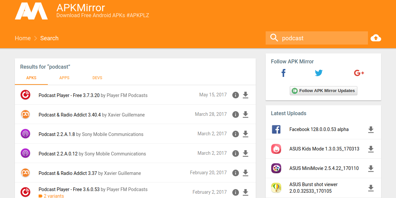Click the ASUS Kids Mode app icon
The height and width of the screenshot is (198, 396).
click(x=276, y=149)
